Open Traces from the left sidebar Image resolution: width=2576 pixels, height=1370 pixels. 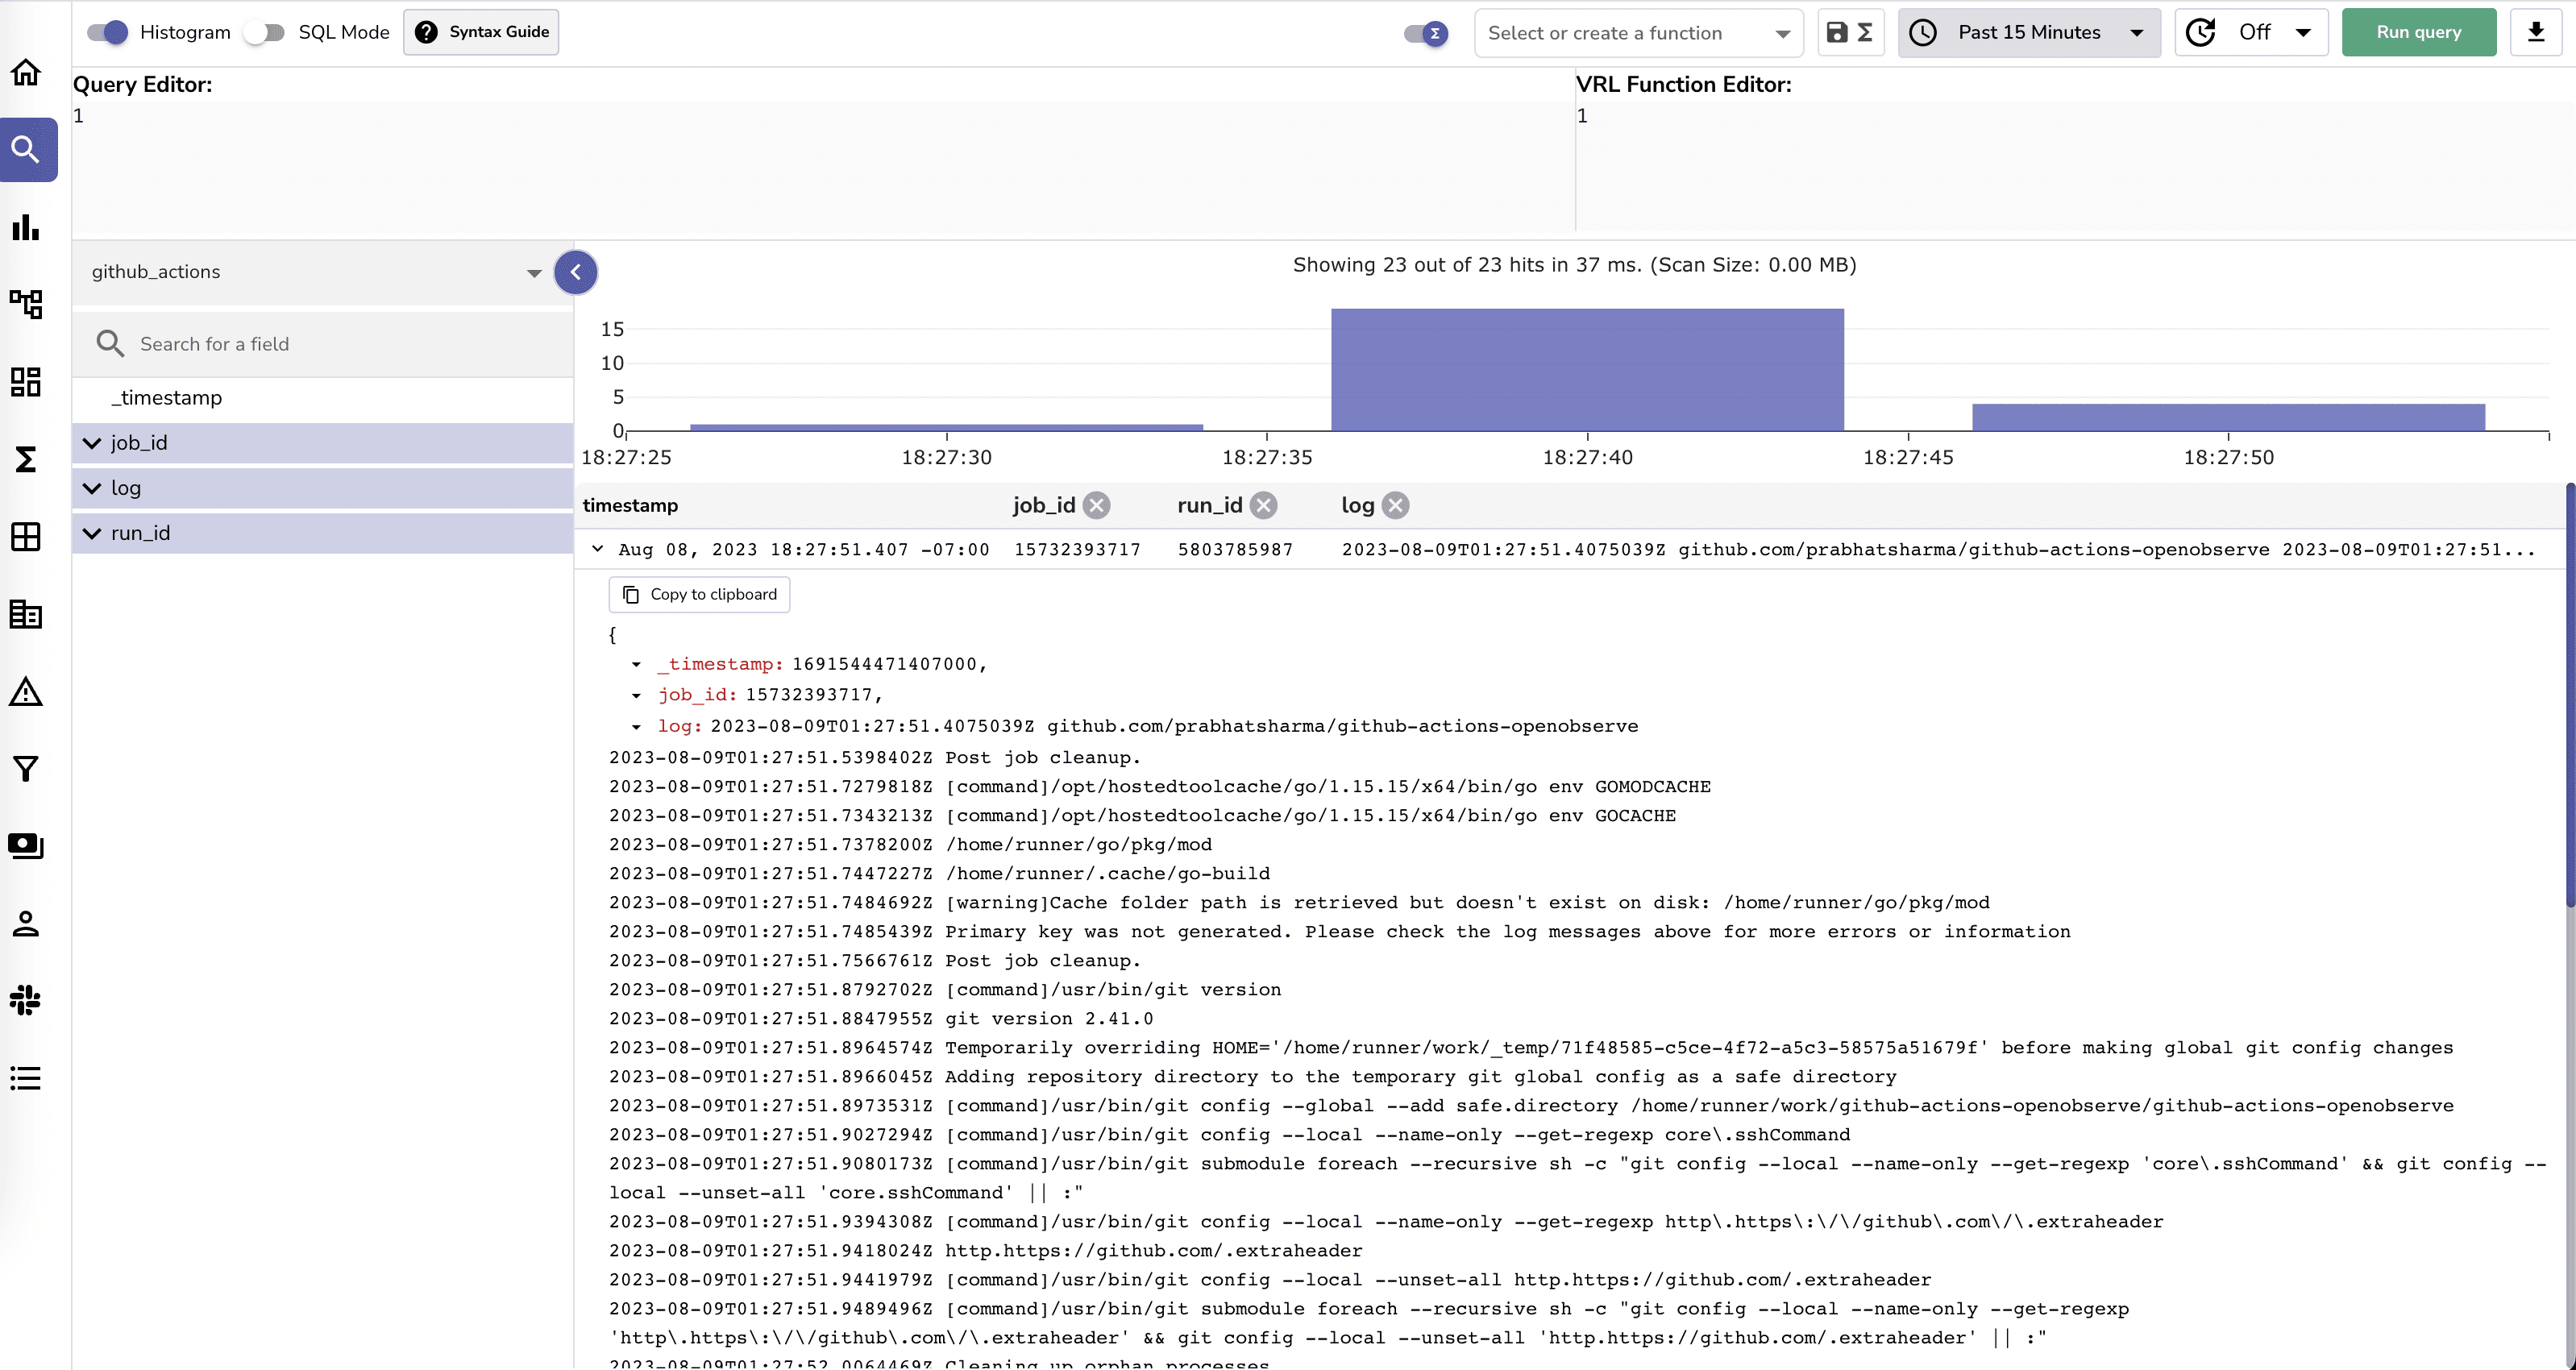[x=25, y=305]
